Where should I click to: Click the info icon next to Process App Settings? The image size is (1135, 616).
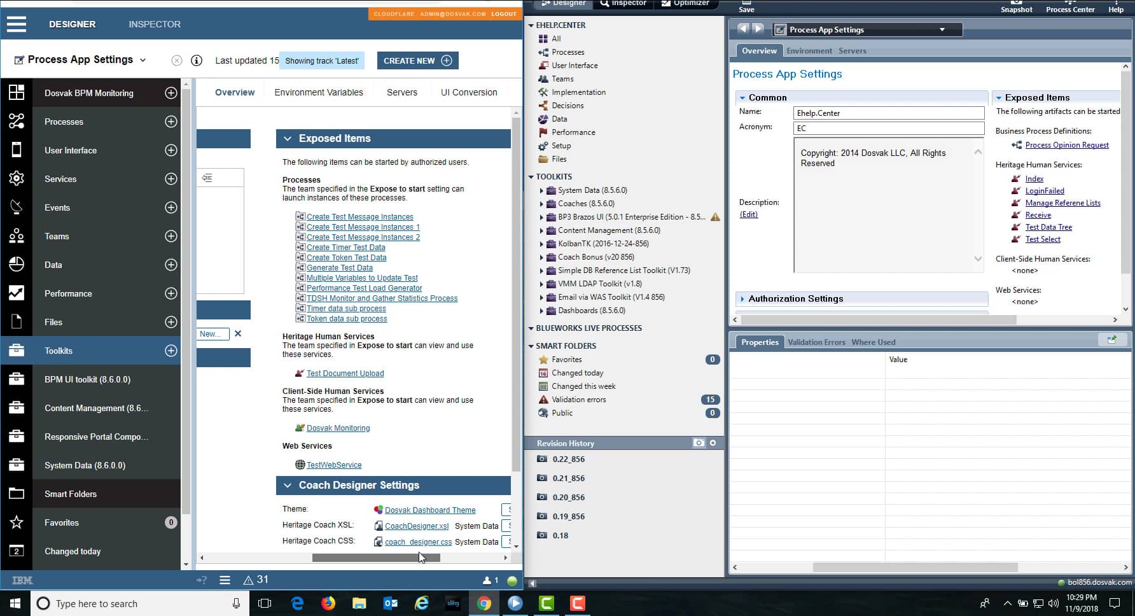(197, 60)
